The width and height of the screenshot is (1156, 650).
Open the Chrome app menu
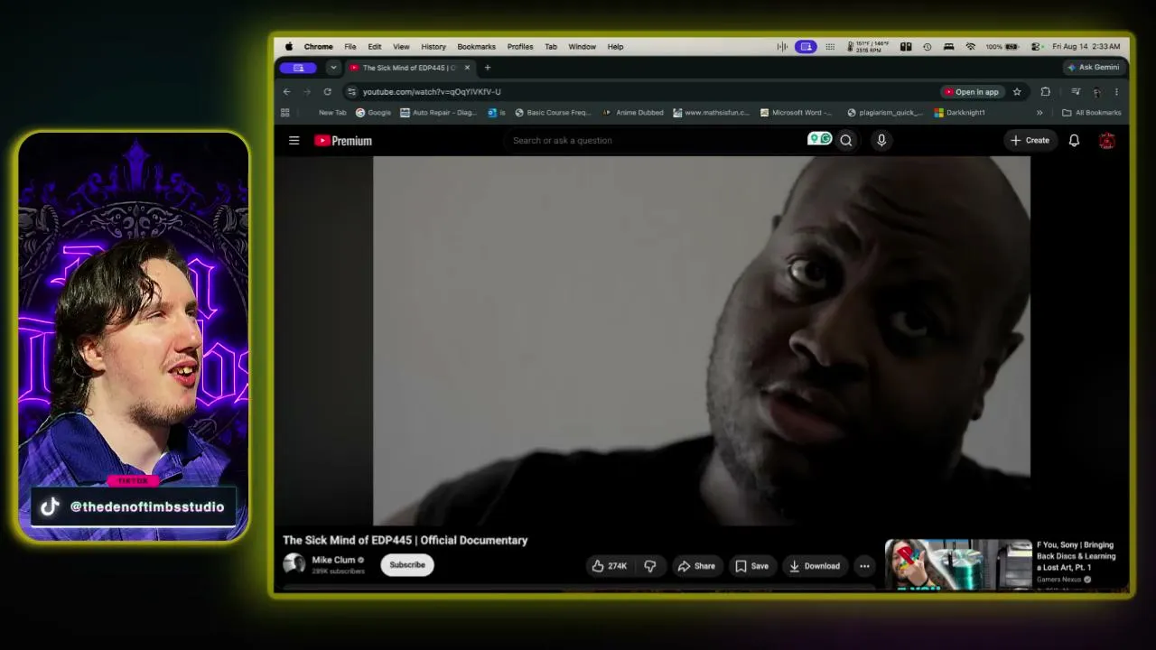318,46
